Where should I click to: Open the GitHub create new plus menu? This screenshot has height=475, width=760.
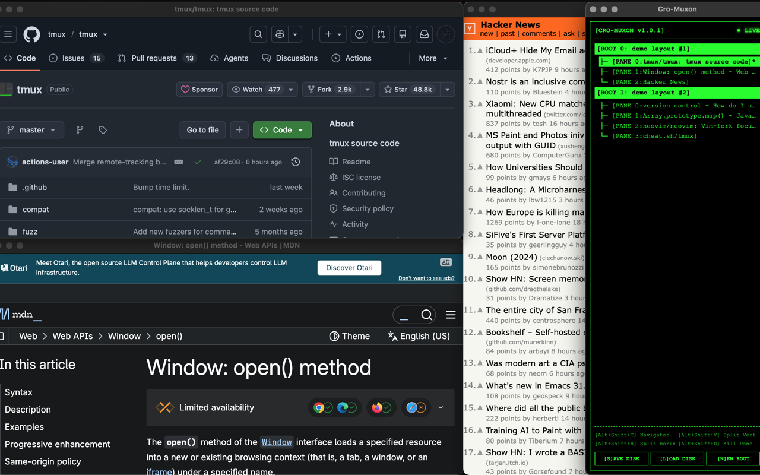pyautogui.click(x=332, y=34)
